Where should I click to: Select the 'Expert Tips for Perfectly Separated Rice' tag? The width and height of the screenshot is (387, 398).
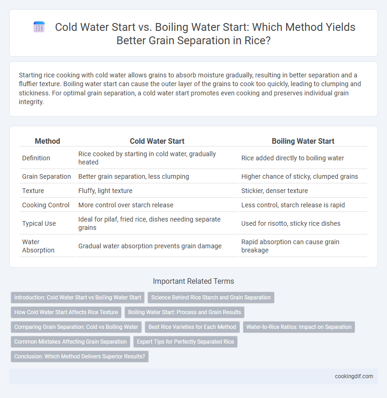(185, 342)
